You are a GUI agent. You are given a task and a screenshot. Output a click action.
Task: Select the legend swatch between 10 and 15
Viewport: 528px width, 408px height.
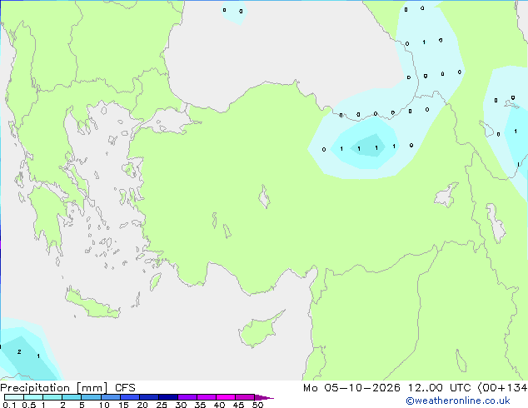pyautogui.click(x=110, y=397)
